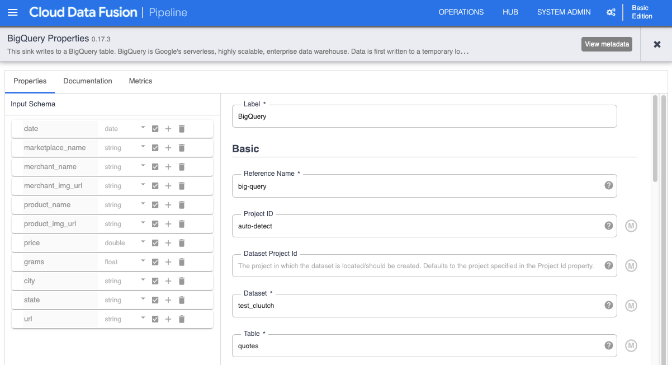Screen dimensions: 672x365
Task: Show help for Reference Name field
Action: click(x=609, y=185)
